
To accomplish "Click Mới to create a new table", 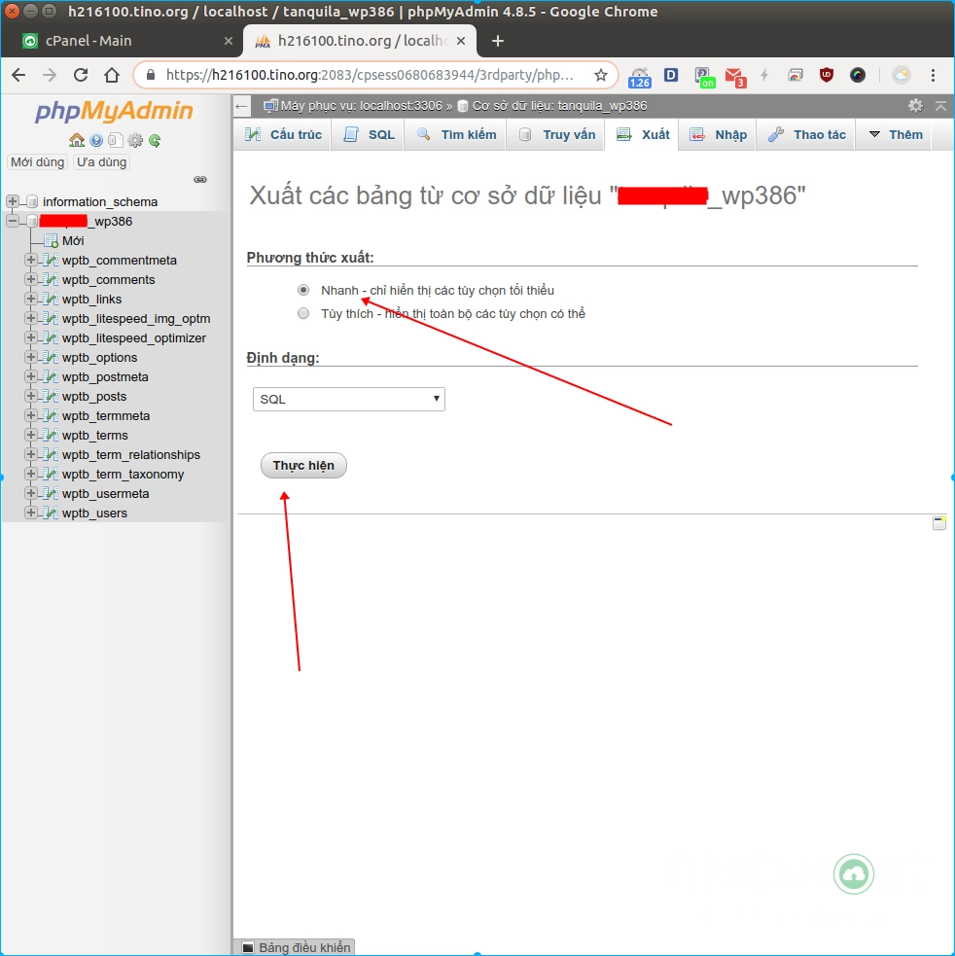I will (73, 241).
